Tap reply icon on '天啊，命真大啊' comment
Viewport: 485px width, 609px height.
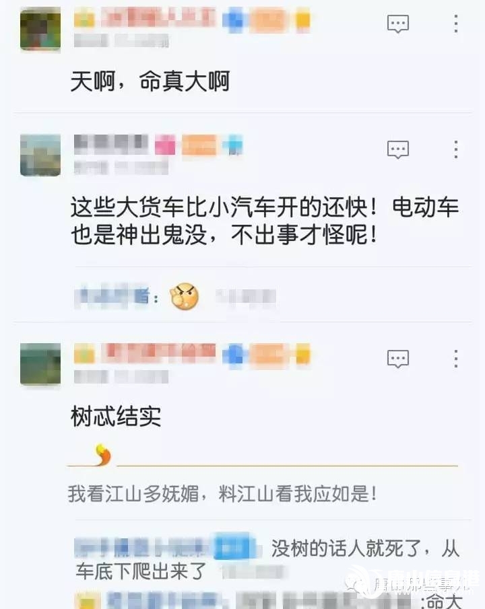pyautogui.click(x=397, y=24)
